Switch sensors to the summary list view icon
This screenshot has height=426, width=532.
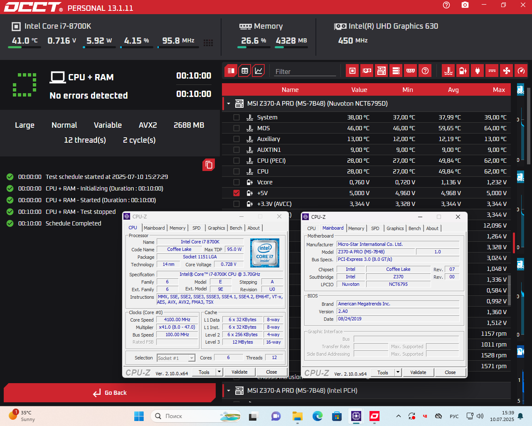click(x=231, y=71)
